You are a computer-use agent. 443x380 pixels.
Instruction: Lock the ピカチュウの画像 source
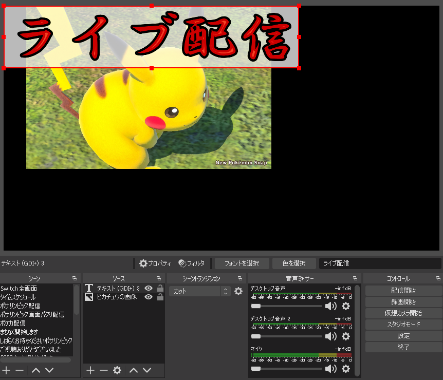coord(160,297)
